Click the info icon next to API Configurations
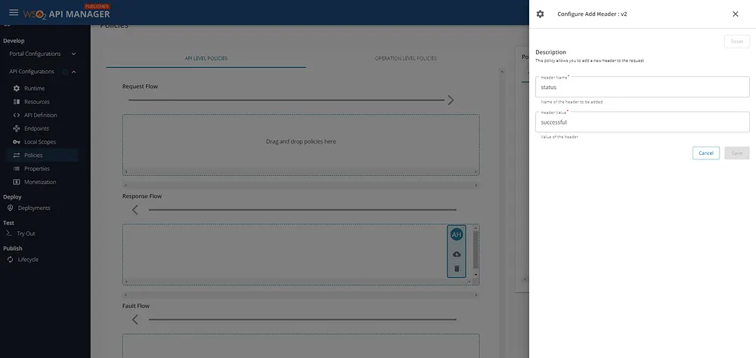 [x=64, y=72]
